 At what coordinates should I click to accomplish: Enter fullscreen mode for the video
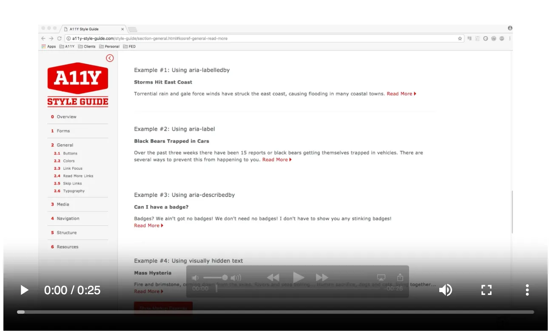[x=486, y=290]
